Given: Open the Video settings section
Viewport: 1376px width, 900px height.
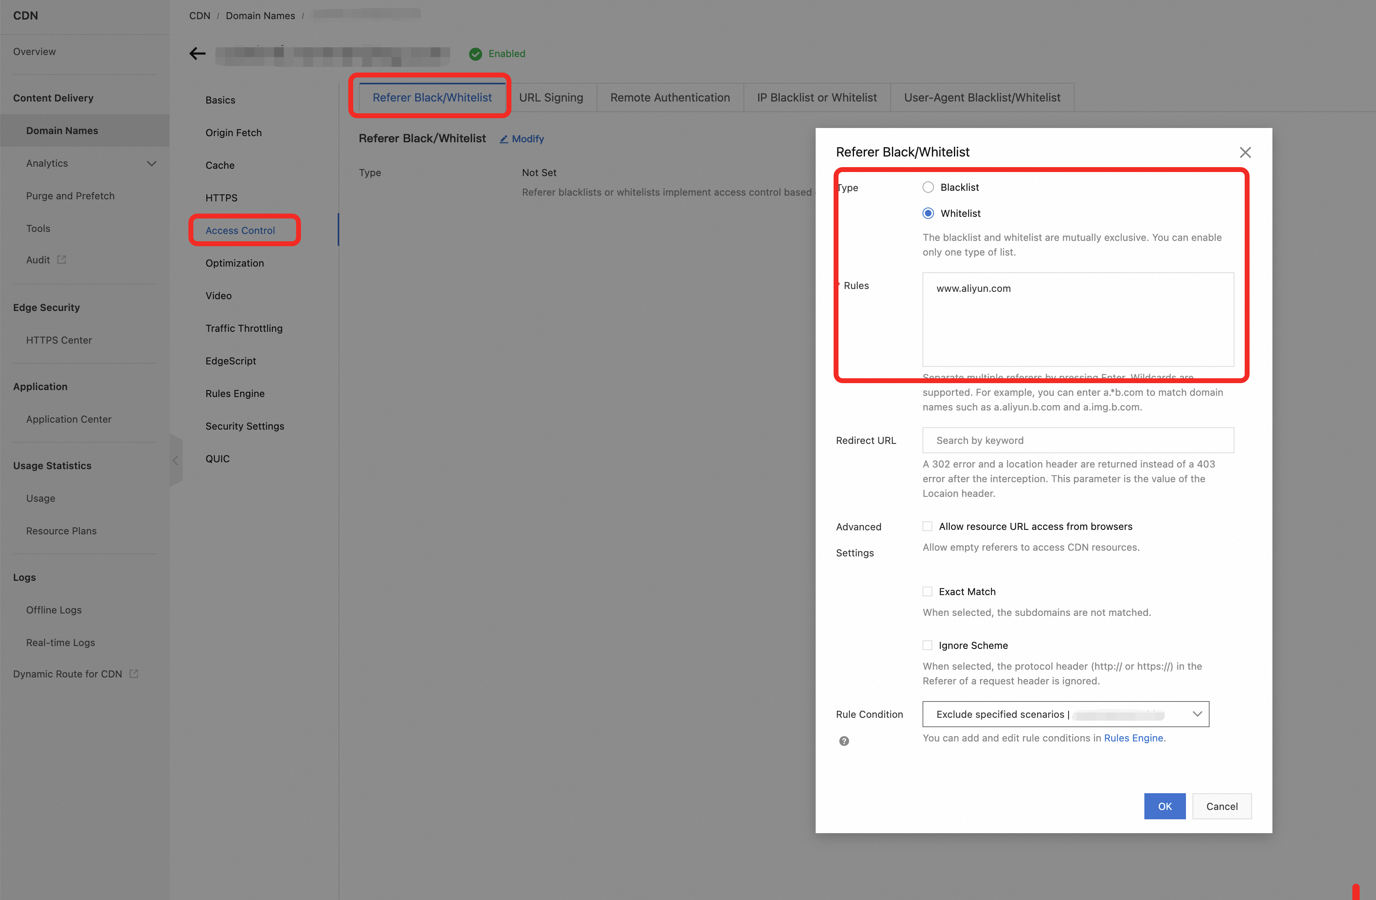Looking at the screenshot, I should (x=219, y=296).
